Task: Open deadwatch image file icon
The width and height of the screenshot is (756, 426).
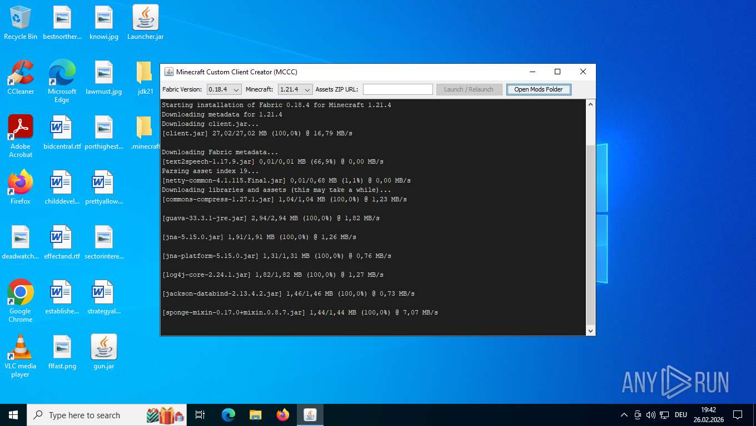Action: 21,242
